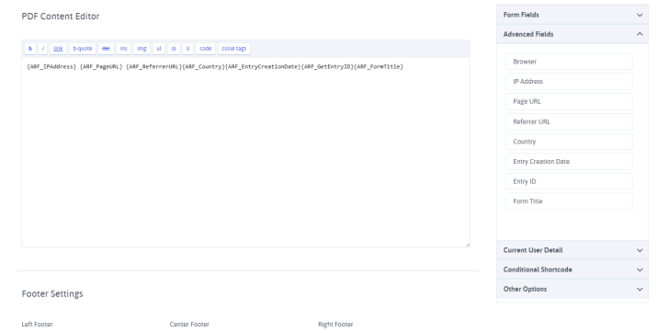This screenshot has height=333, width=657.
Task: Insert the Referrer URL advanced field
Action: (x=569, y=121)
